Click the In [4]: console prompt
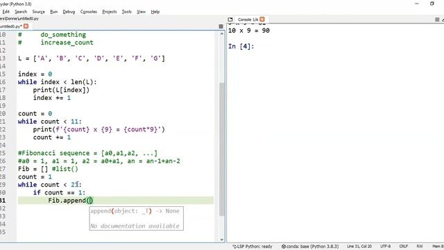The height and width of the screenshot is (250, 444). (x=241, y=47)
